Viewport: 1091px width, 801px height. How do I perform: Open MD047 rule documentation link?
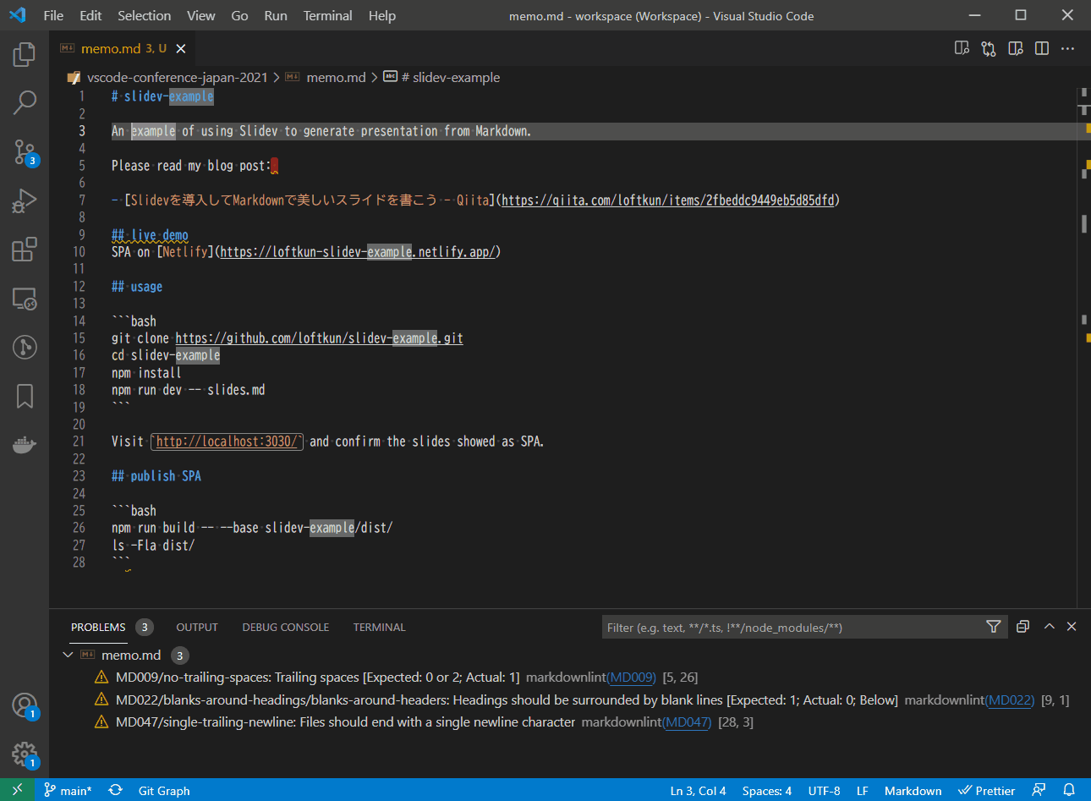coord(688,721)
